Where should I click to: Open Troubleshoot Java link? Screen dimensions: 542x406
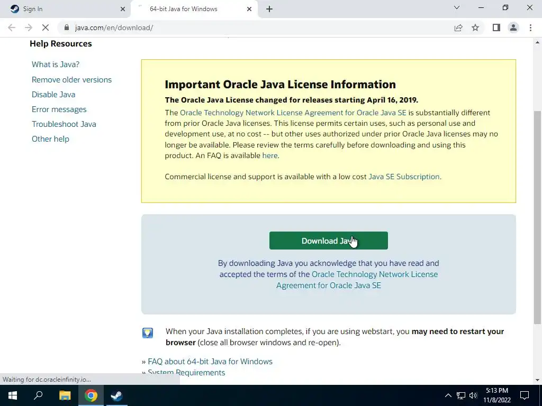[x=64, y=124]
